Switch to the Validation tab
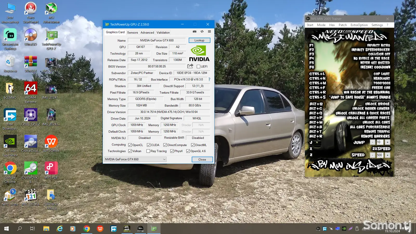Viewport: 416px width, 234px height. (x=163, y=32)
